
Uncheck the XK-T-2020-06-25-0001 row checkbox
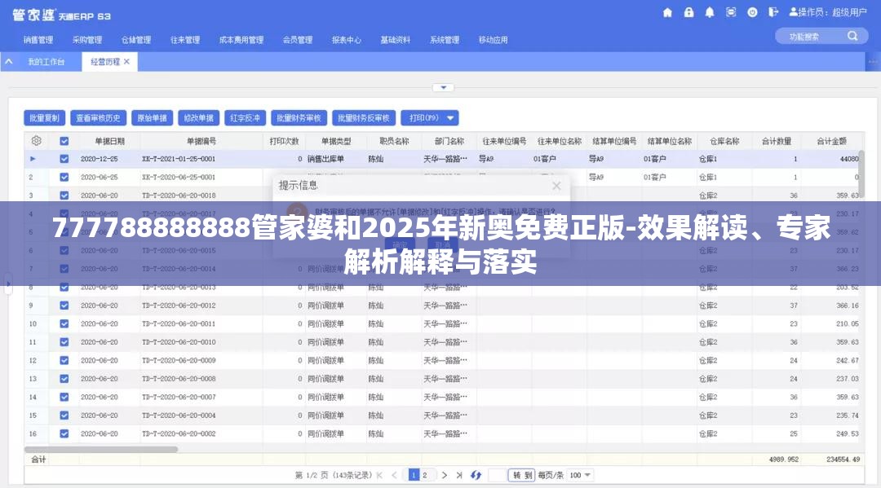(64, 178)
